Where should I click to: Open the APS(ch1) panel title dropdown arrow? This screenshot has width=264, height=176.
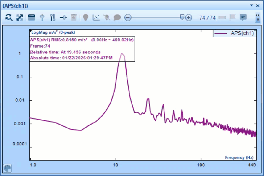[252, 6]
